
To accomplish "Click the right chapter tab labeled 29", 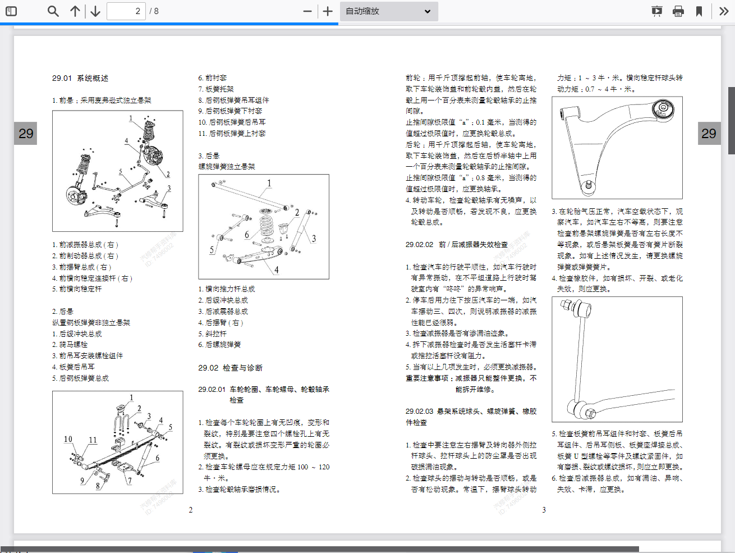I will 709,134.
